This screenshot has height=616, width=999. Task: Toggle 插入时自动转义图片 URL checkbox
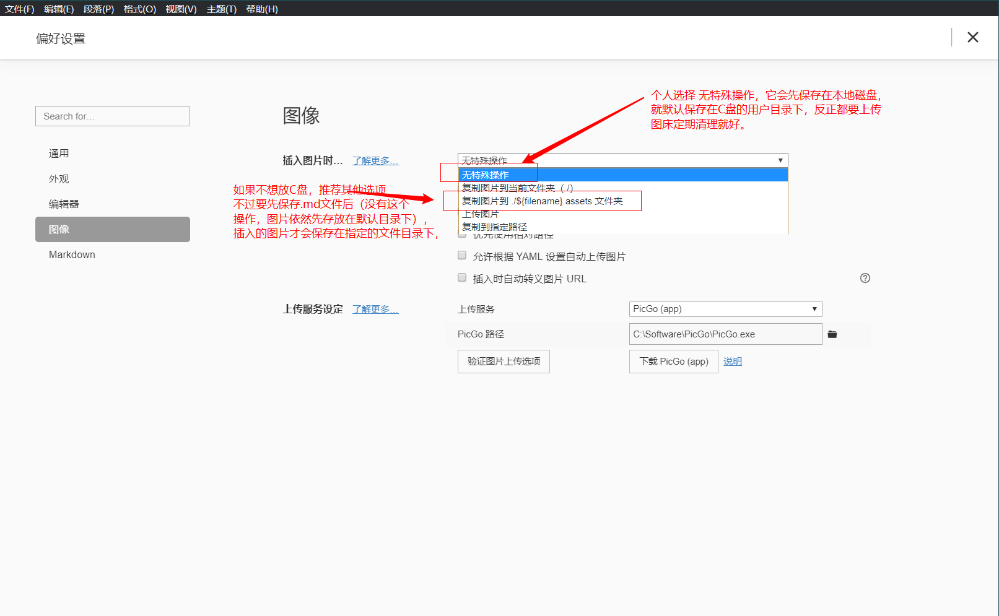click(x=462, y=277)
